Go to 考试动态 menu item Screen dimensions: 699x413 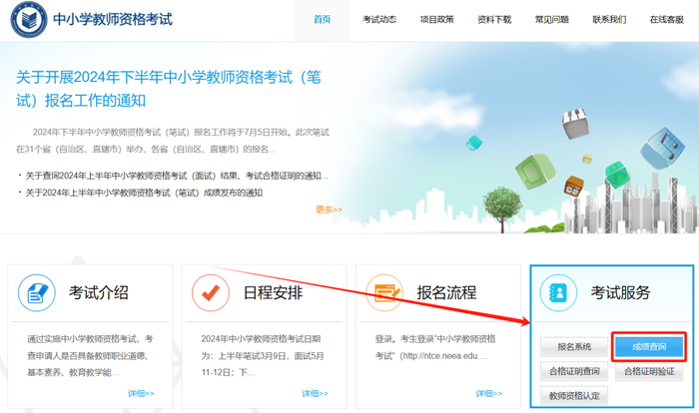(380, 20)
